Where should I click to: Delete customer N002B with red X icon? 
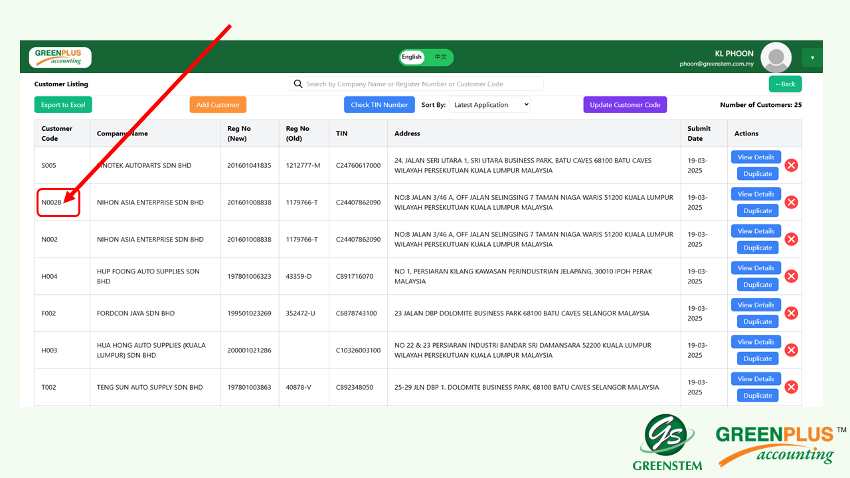(791, 202)
